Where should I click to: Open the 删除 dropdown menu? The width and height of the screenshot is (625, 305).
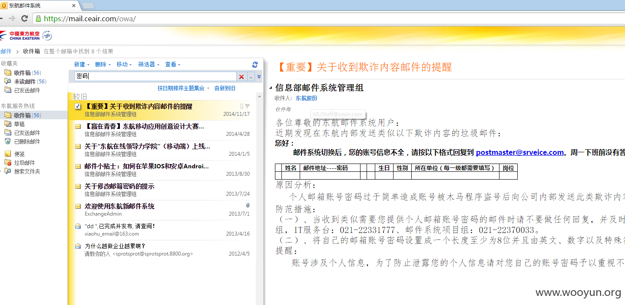pyautogui.click(x=103, y=64)
